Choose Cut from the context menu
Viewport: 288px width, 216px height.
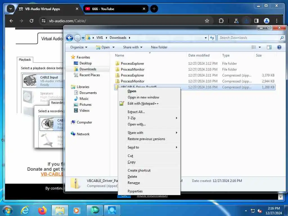pyautogui.click(x=149, y=156)
